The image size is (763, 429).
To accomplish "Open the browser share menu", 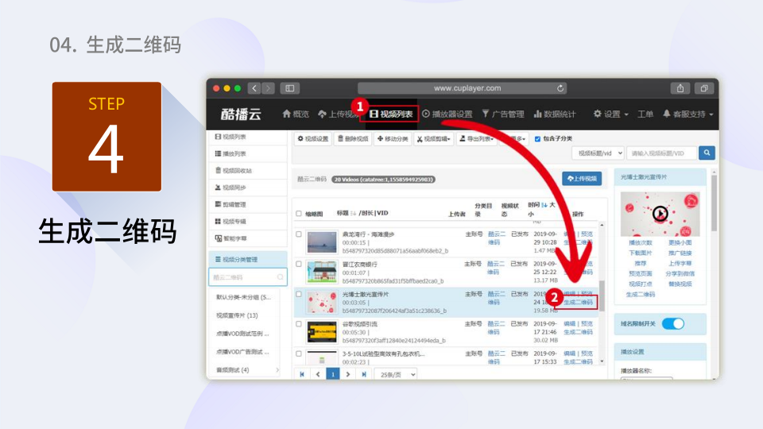I will pos(680,88).
